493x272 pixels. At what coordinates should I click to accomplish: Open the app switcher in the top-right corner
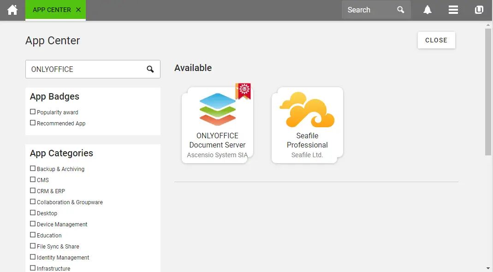(x=479, y=9)
